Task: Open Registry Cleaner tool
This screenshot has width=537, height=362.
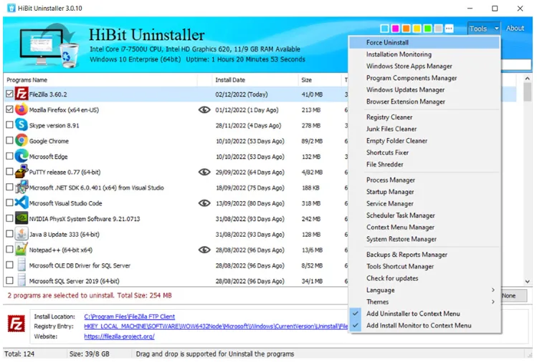Action: pyautogui.click(x=424, y=117)
